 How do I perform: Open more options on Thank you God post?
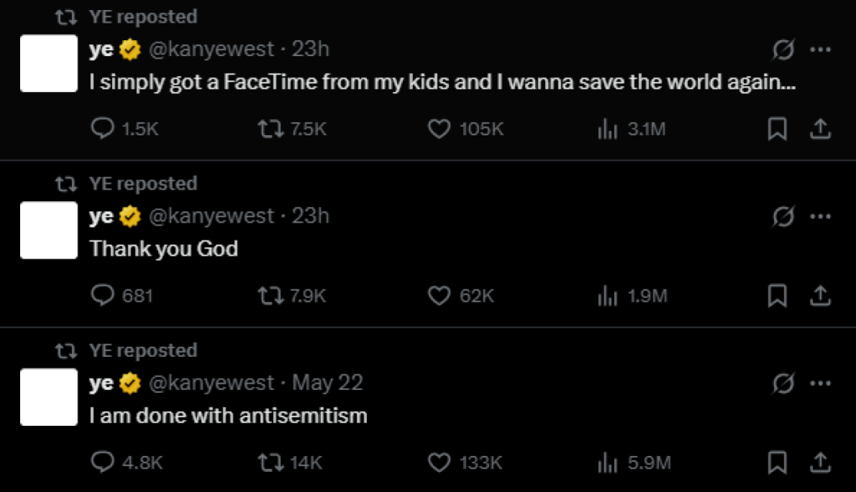point(821,217)
